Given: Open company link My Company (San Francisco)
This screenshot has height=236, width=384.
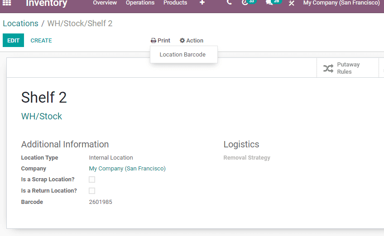Looking at the screenshot, I should 127,169.
